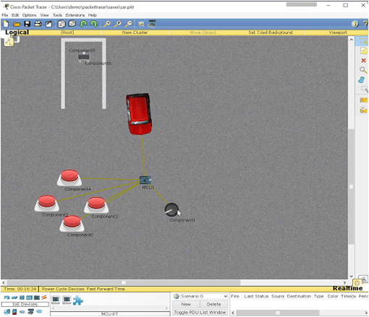Screen dimensions: 369x317
Task: Undo with the left green arrow icon
Action: point(83,24)
